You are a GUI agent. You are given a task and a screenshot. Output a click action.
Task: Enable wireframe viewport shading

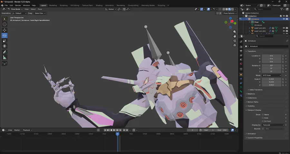(x=224, y=9)
